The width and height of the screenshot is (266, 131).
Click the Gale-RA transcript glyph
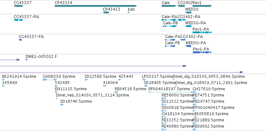pos(169,20)
